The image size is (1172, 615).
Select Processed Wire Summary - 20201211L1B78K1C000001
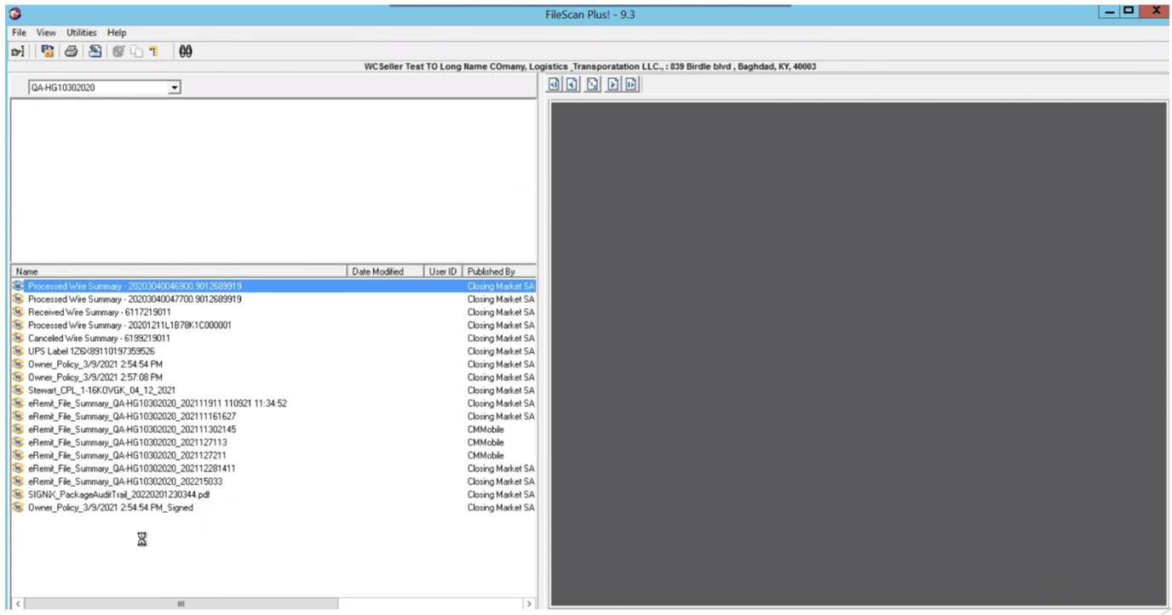point(129,325)
